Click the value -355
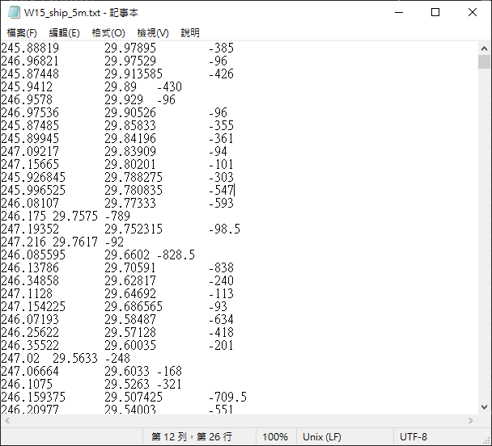Viewport: 492px width, 446px height. click(x=221, y=125)
